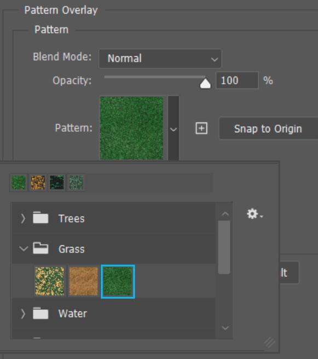318x359 pixels.
Task: Select the yellow-green leaf grass pattern
Action: [50, 281]
